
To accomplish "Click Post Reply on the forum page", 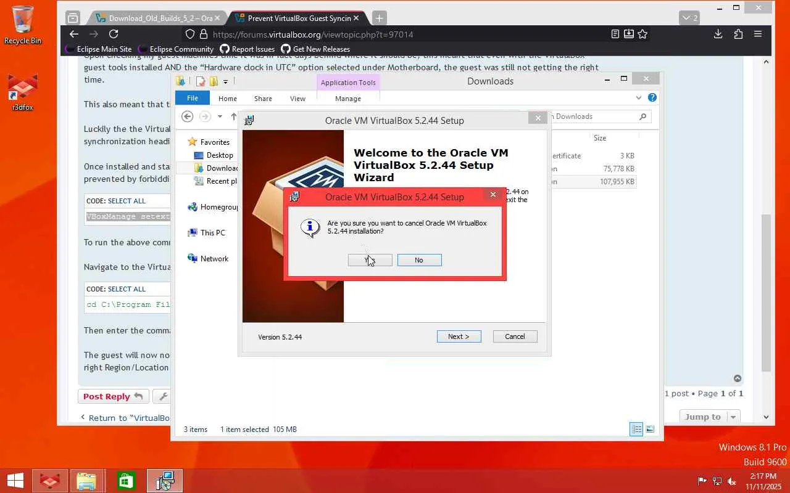I will (x=113, y=396).
